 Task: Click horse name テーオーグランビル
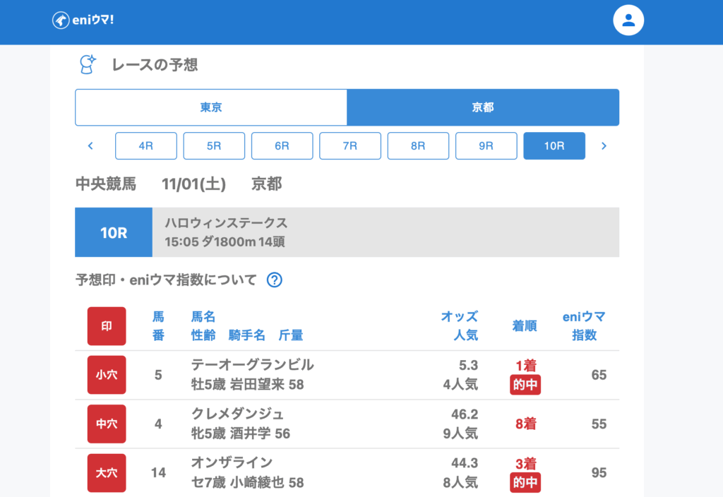(253, 365)
